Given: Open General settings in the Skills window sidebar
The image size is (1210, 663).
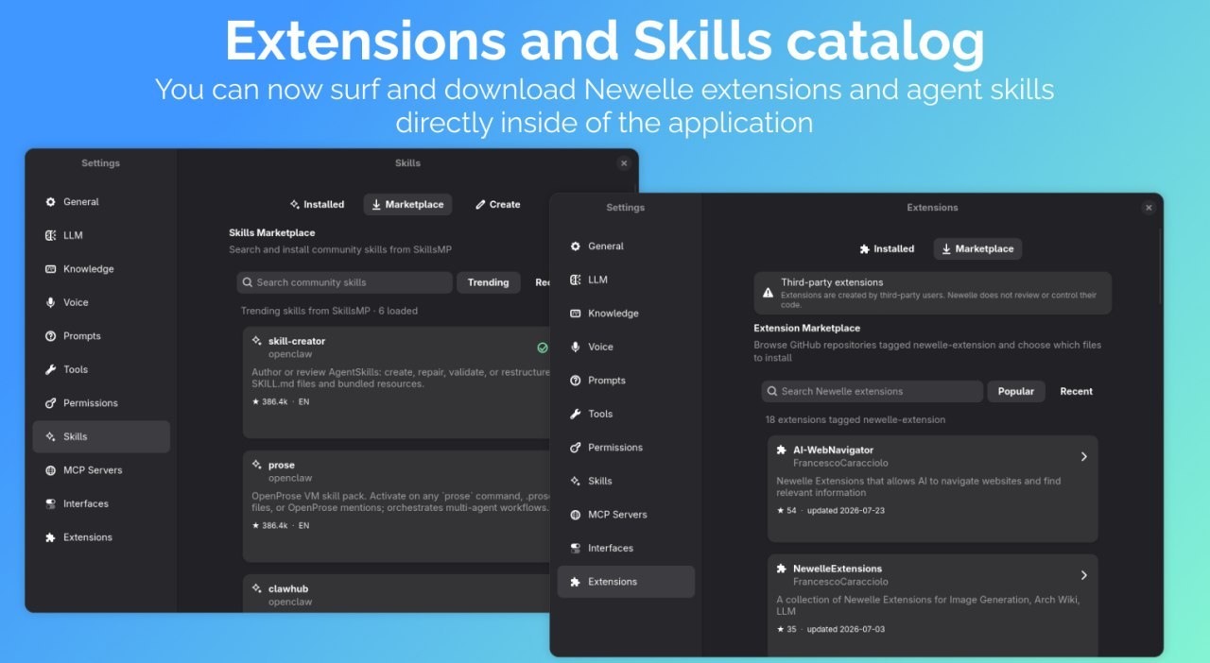Looking at the screenshot, I should point(101,202).
